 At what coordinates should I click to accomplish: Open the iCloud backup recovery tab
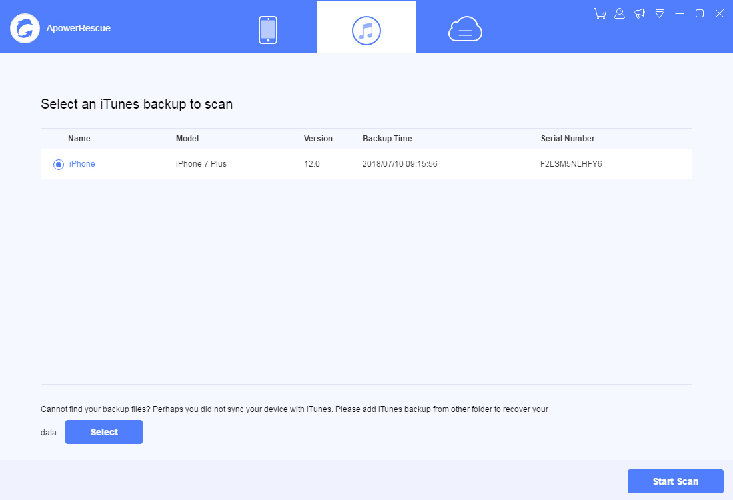pyautogui.click(x=465, y=29)
